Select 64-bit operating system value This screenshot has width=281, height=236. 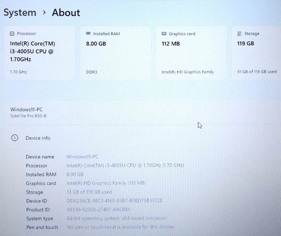point(117,218)
